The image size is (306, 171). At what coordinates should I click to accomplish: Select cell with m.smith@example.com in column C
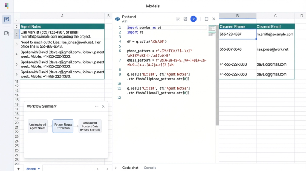pyautogui.click(x=275, y=35)
